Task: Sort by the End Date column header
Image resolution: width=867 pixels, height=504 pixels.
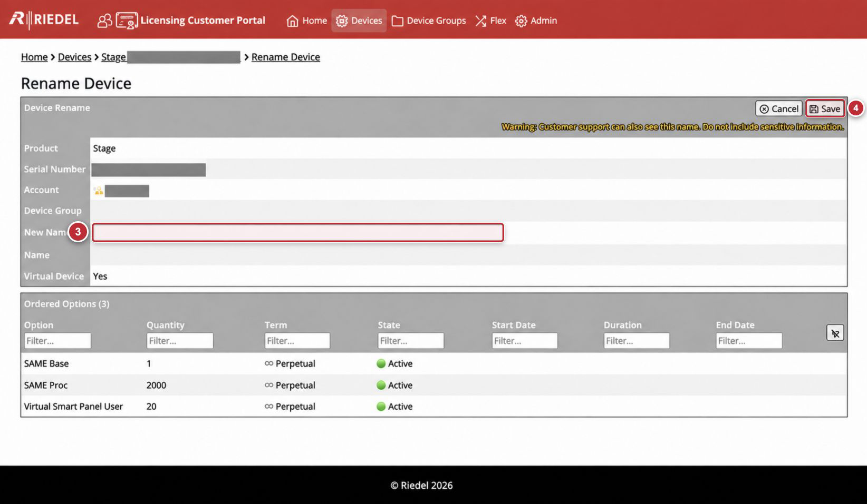Action: pos(735,325)
